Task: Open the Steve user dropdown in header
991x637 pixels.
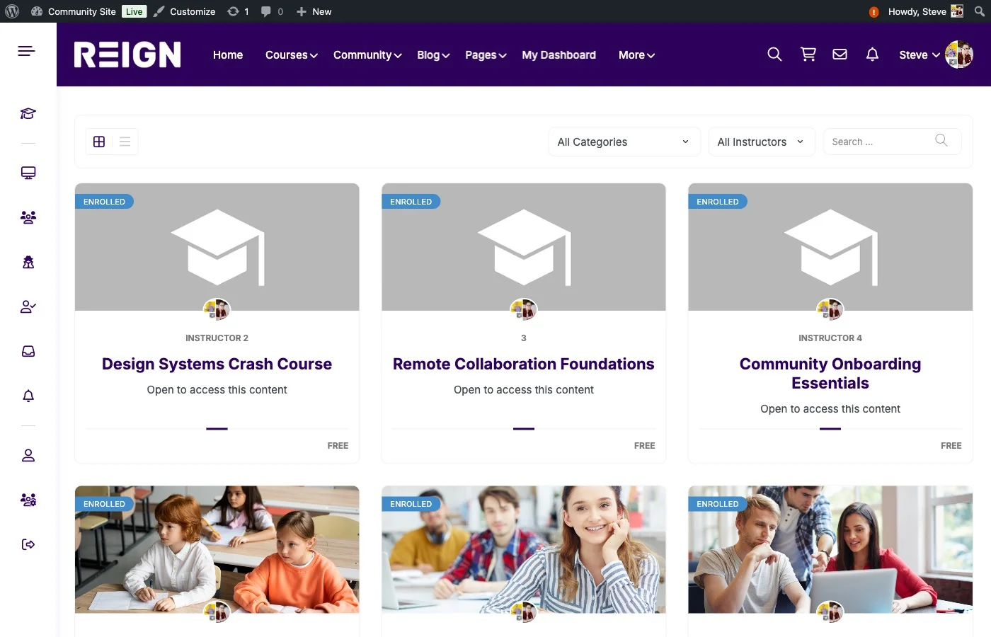Action: pyautogui.click(x=936, y=54)
